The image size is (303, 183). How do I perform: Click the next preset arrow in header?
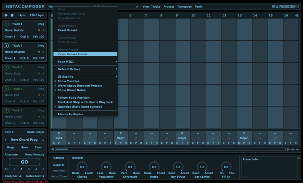137,6
